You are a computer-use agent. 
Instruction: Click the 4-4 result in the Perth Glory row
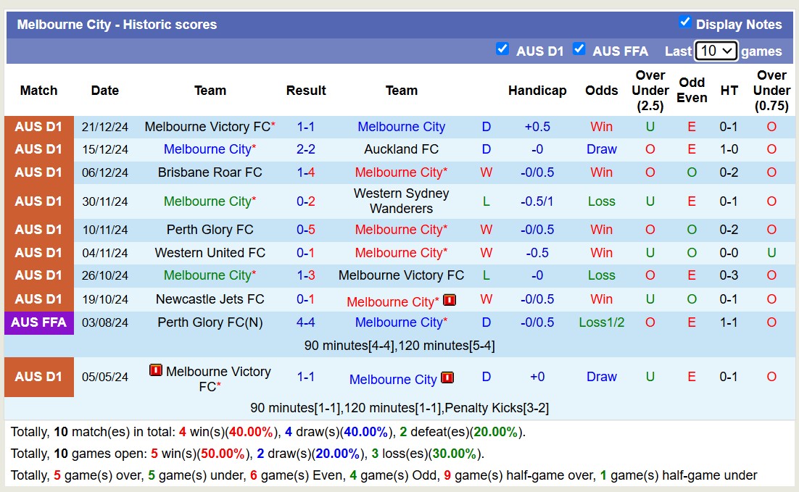click(x=305, y=322)
